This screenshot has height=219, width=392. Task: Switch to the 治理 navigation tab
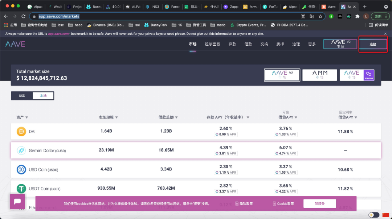(x=296, y=44)
